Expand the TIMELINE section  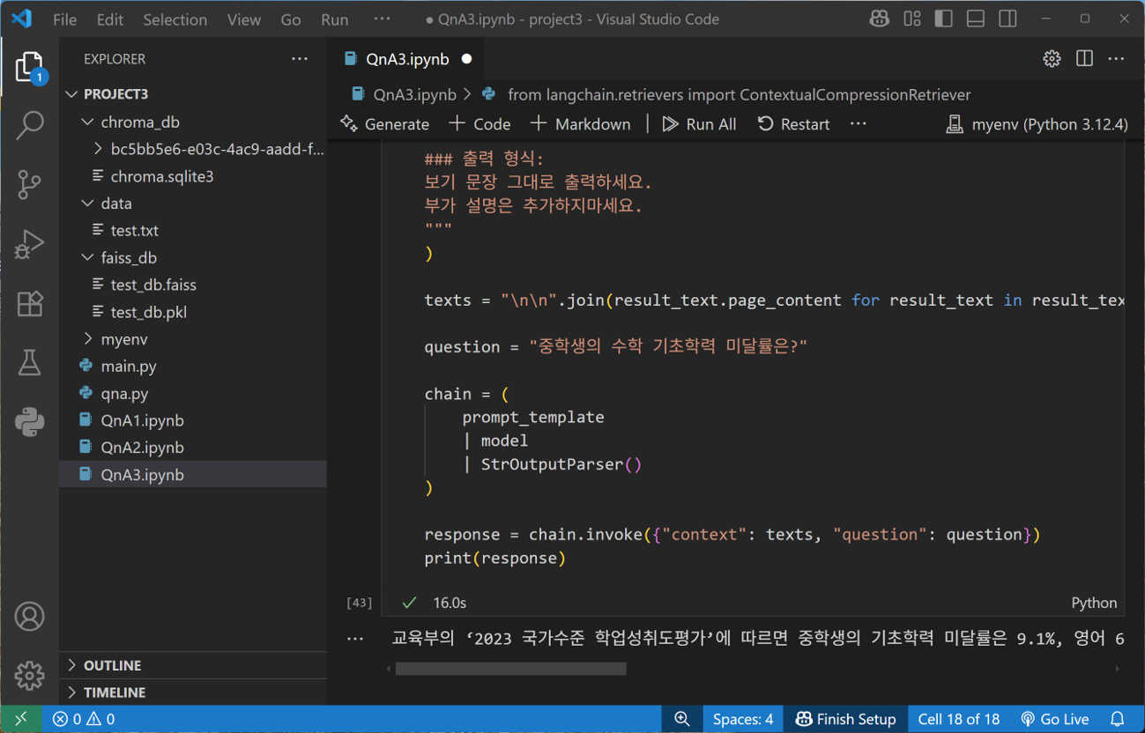tap(193, 692)
